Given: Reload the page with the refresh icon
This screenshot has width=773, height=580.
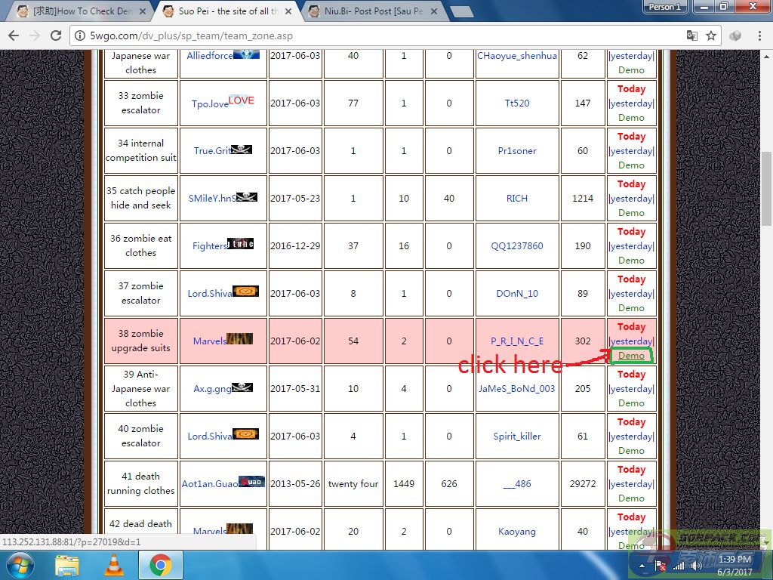Looking at the screenshot, I should (56, 35).
